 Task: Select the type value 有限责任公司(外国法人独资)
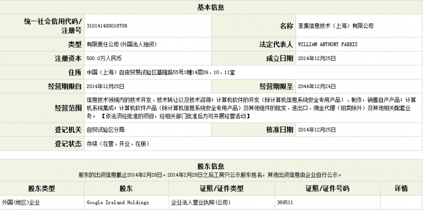pyautogui.click(x=122, y=45)
